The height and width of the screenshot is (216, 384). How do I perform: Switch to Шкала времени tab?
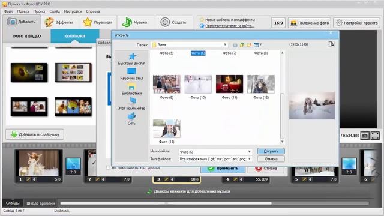[41, 203]
